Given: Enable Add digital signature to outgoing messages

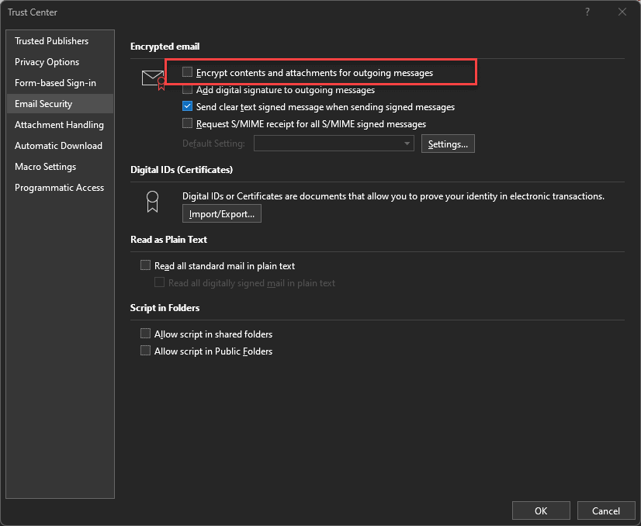Looking at the screenshot, I should (187, 90).
